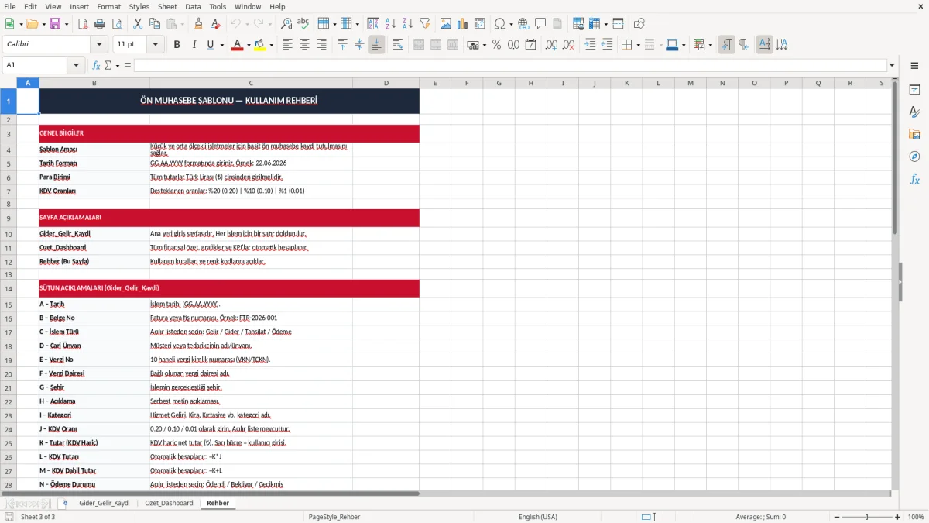The width and height of the screenshot is (929, 523).
Task: Expand font color dropdown arrow
Action: (x=247, y=45)
